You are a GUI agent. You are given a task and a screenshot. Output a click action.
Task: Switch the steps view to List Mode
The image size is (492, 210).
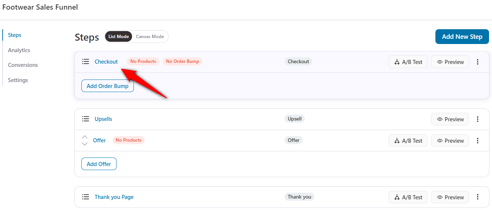click(x=119, y=37)
